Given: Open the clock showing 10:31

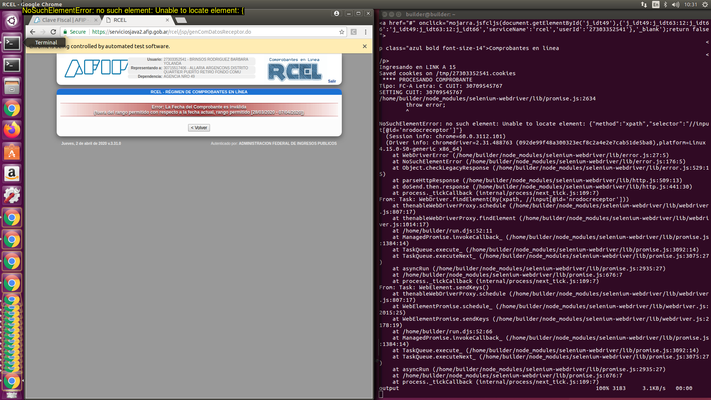Looking at the screenshot, I should pos(691,4).
